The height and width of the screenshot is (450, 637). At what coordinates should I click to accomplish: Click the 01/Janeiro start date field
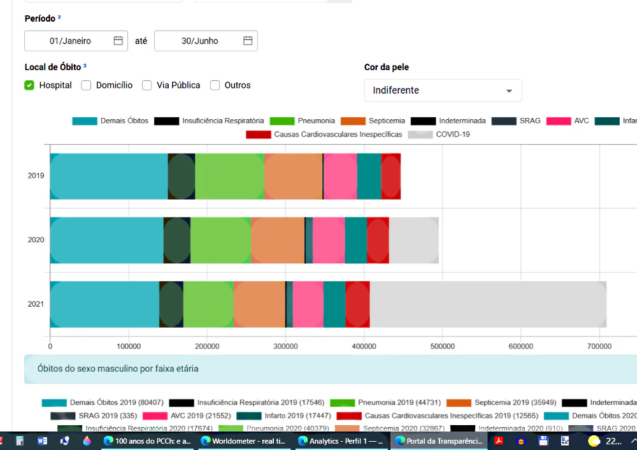click(76, 41)
